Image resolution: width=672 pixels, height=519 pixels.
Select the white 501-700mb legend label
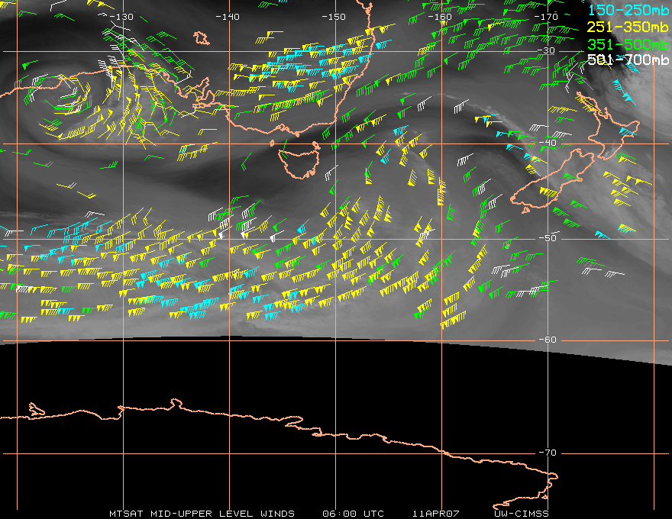(x=628, y=60)
